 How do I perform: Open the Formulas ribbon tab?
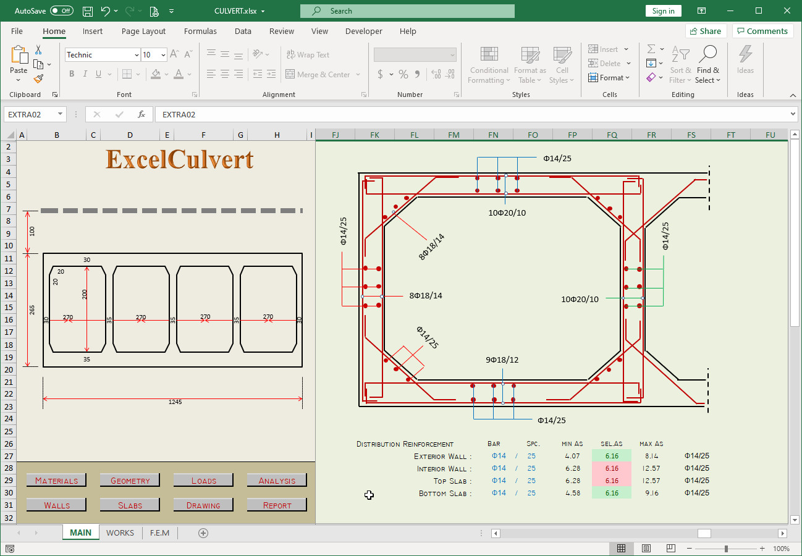tap(200, 31)
